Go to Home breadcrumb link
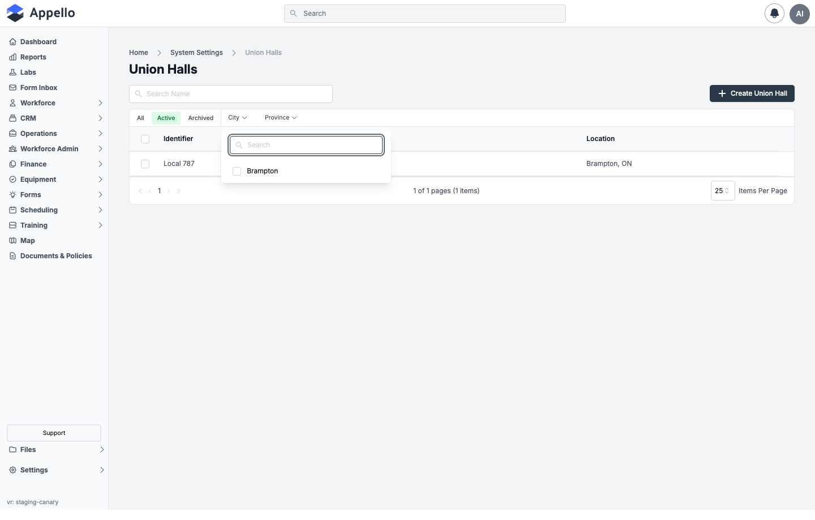Image resolution: width=815 pixels, height=520 pixels. pyautogui.click(x=139, y=53)
